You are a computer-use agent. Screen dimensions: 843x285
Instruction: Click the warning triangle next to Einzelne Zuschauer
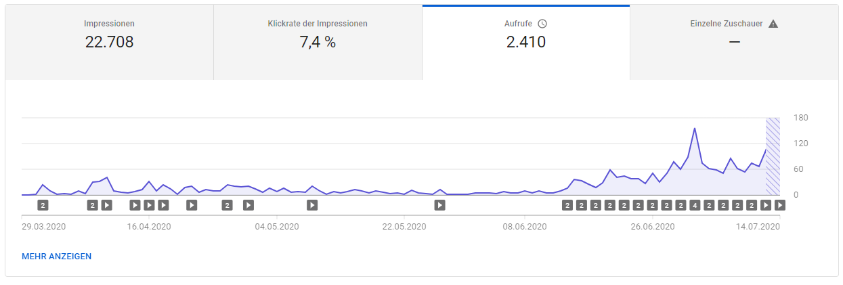pos(774,24)
